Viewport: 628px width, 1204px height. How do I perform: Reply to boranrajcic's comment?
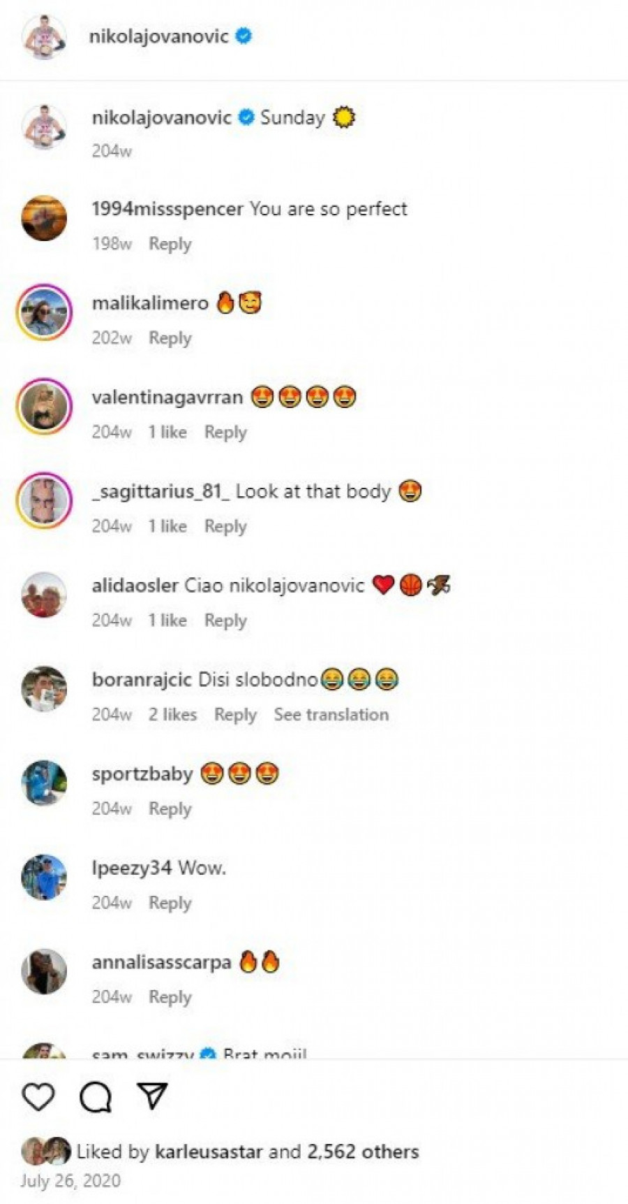tap(235, 715)
